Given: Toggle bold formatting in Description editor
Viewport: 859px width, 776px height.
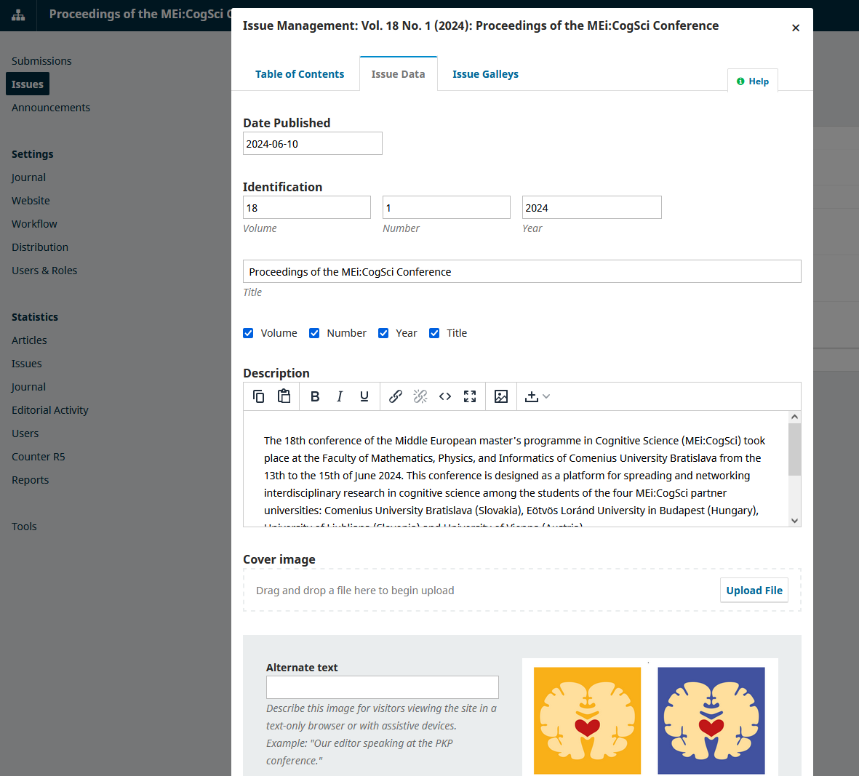Looking at the screenshot, I should pos(314,396).
